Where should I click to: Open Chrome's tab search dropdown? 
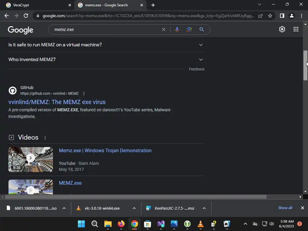(260, 4)
